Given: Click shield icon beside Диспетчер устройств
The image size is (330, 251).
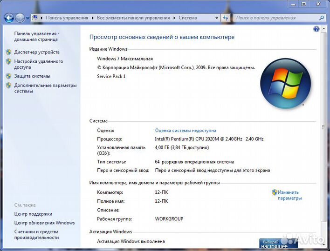Looking at the screenshot, I should (8, 52).
